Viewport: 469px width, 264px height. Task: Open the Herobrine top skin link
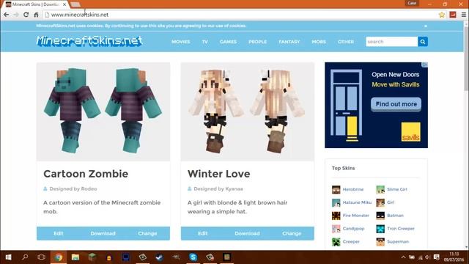pyautogui.click(x=353, y=189)
